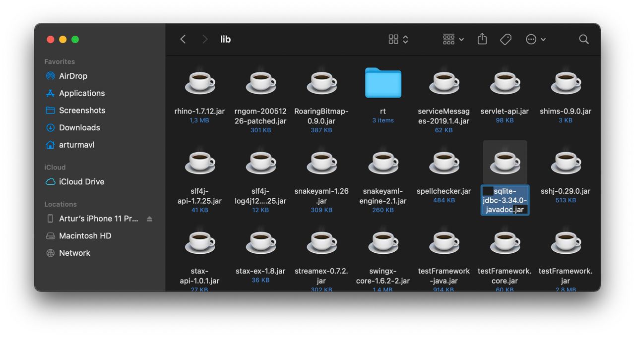The image size is (635, 337).
Task: Select the slf4j-log4j12 jar icon
Action: (261, 162)
